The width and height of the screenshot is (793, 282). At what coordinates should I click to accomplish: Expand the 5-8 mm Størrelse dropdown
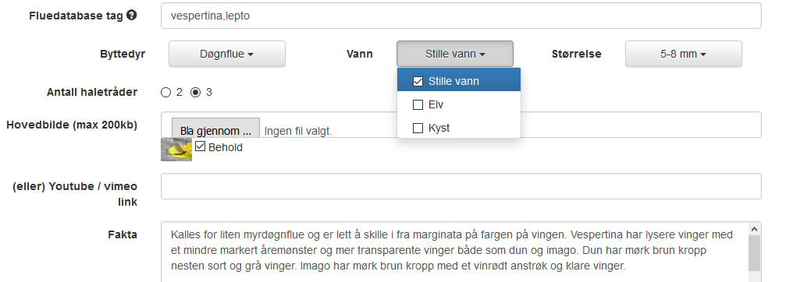[683, 54]
